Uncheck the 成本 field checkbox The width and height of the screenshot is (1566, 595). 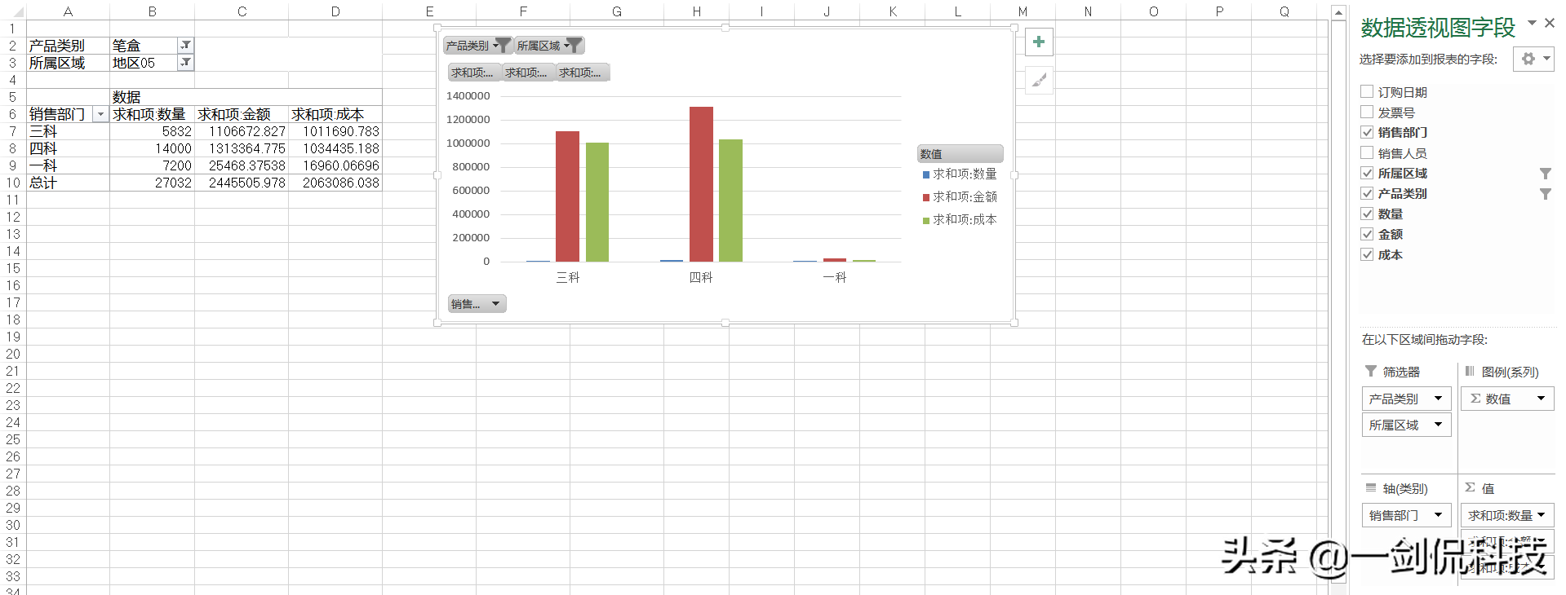[1367, 254]
